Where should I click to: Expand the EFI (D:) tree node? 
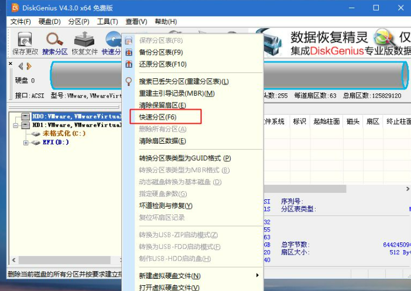(x=25, y=142)
